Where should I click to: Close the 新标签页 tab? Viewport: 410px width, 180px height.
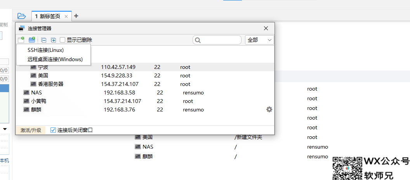[66, 16]
